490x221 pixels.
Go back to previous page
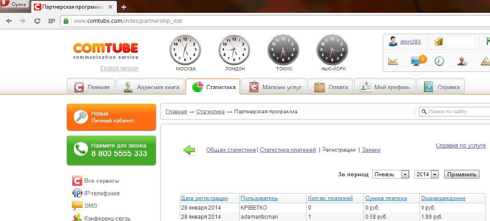tap(9, 21)
